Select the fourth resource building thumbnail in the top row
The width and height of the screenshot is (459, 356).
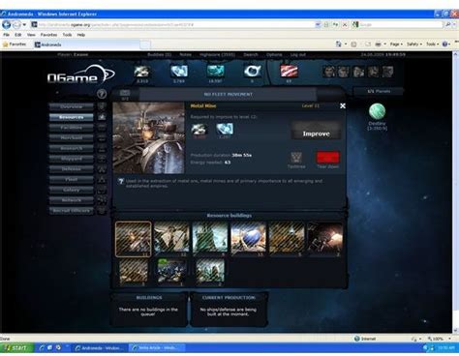point(248,239)
